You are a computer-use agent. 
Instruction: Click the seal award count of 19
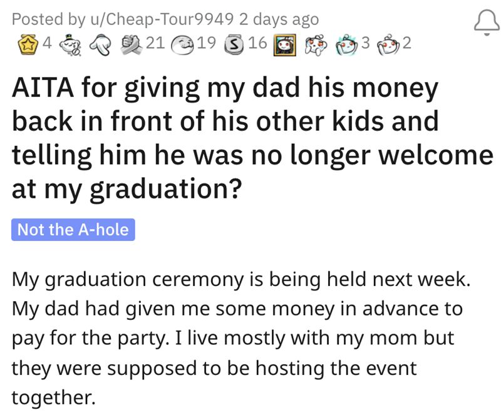(x=207, y=43)
